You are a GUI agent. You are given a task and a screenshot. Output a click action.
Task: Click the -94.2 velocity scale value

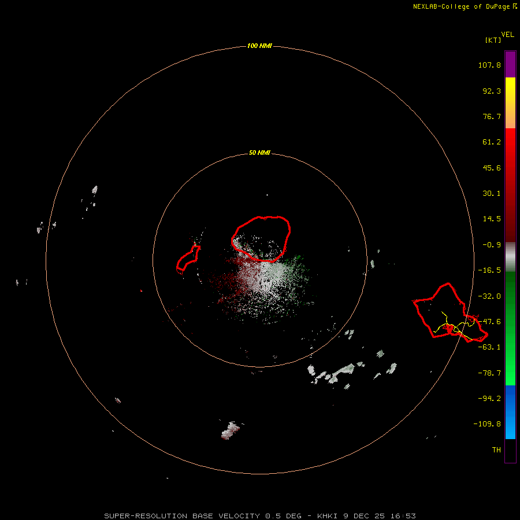pos(489,398)
